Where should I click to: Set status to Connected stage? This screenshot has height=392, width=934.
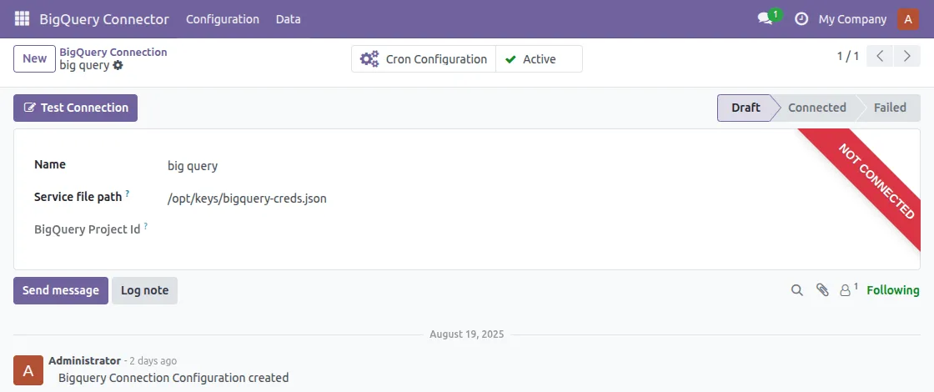click(816, 108)
